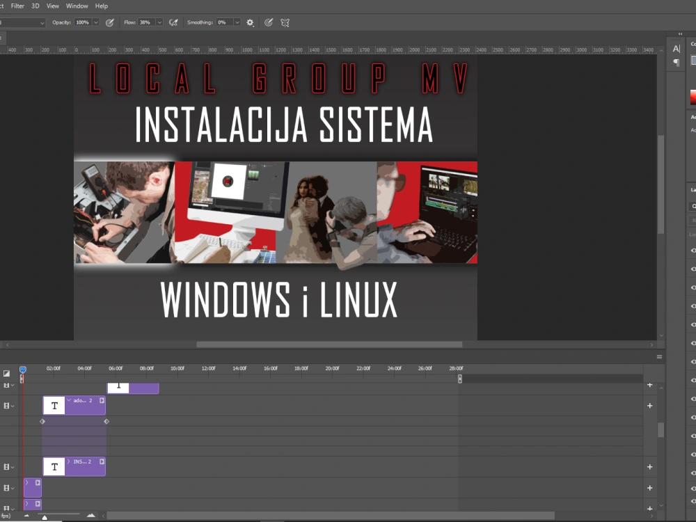696x522 pixels.
Task: Click the timeline vertical scrollbar thumb
Action: point(661,429)
